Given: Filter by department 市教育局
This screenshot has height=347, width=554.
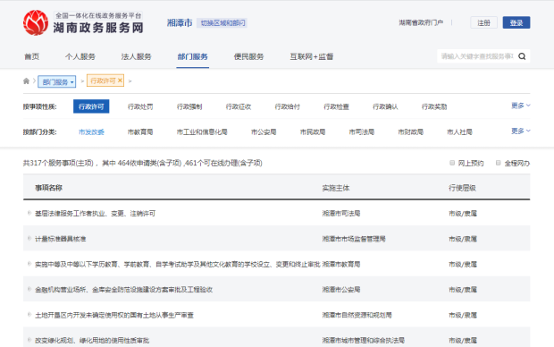Looking at the screenshot, I should (140, 132).
